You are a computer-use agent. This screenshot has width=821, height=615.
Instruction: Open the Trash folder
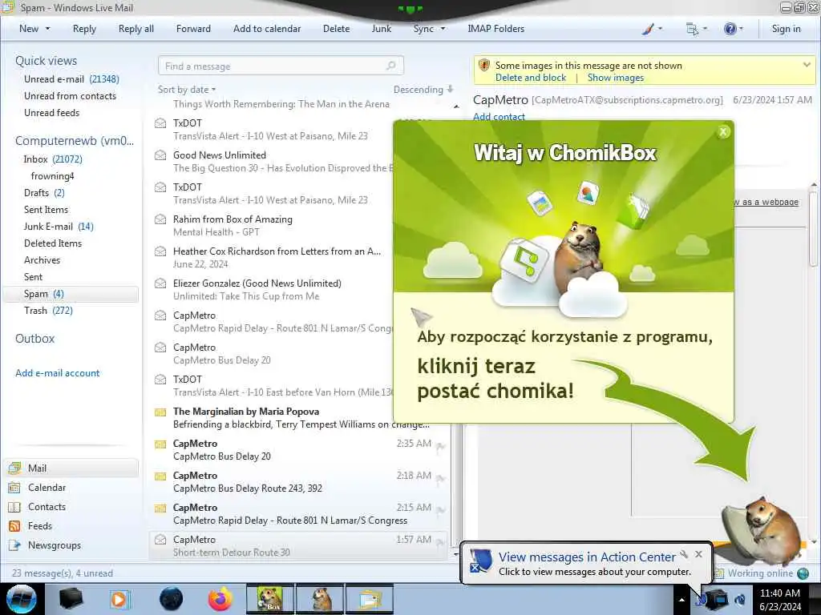[x=47, y=311]
